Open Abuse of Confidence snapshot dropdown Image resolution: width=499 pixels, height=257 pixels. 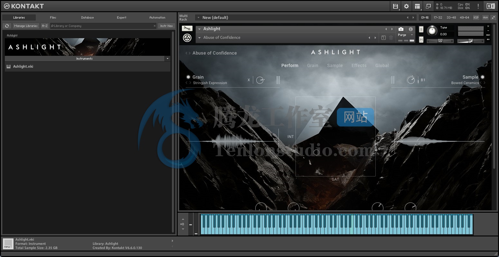point(200,38)
